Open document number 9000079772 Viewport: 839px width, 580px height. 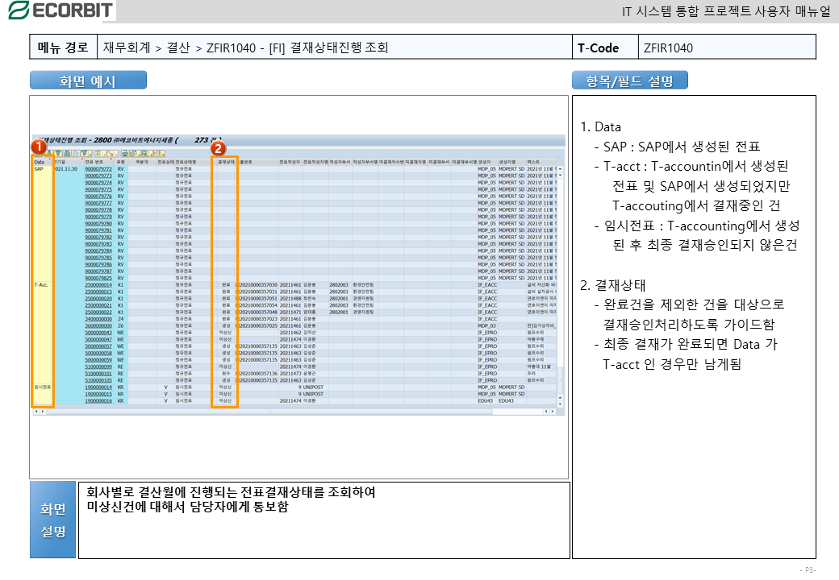[98, 169]
